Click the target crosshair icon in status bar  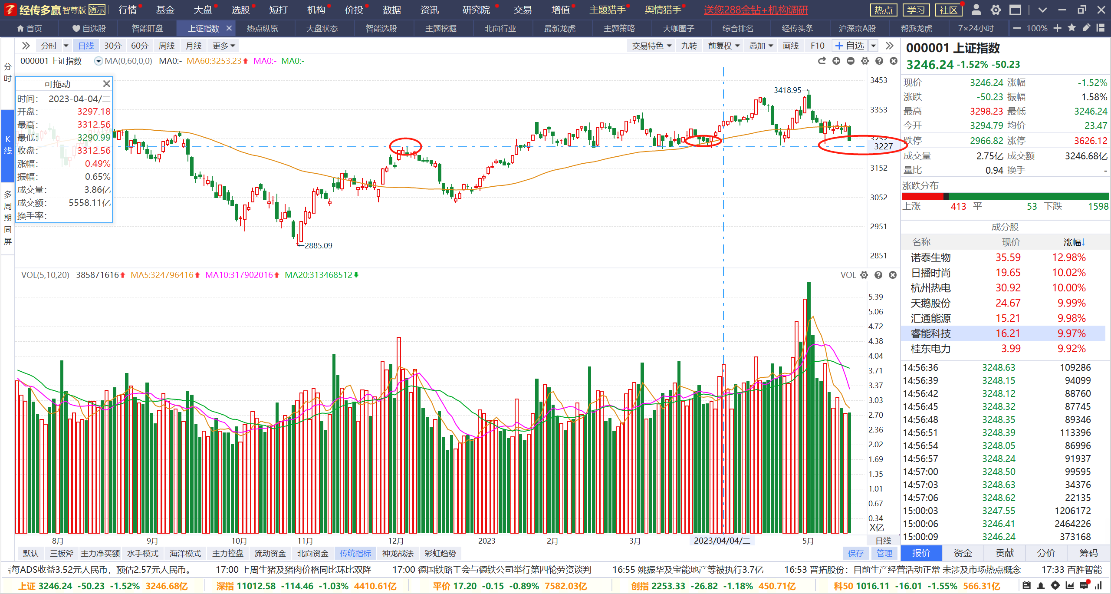[x=1055, y=585]
